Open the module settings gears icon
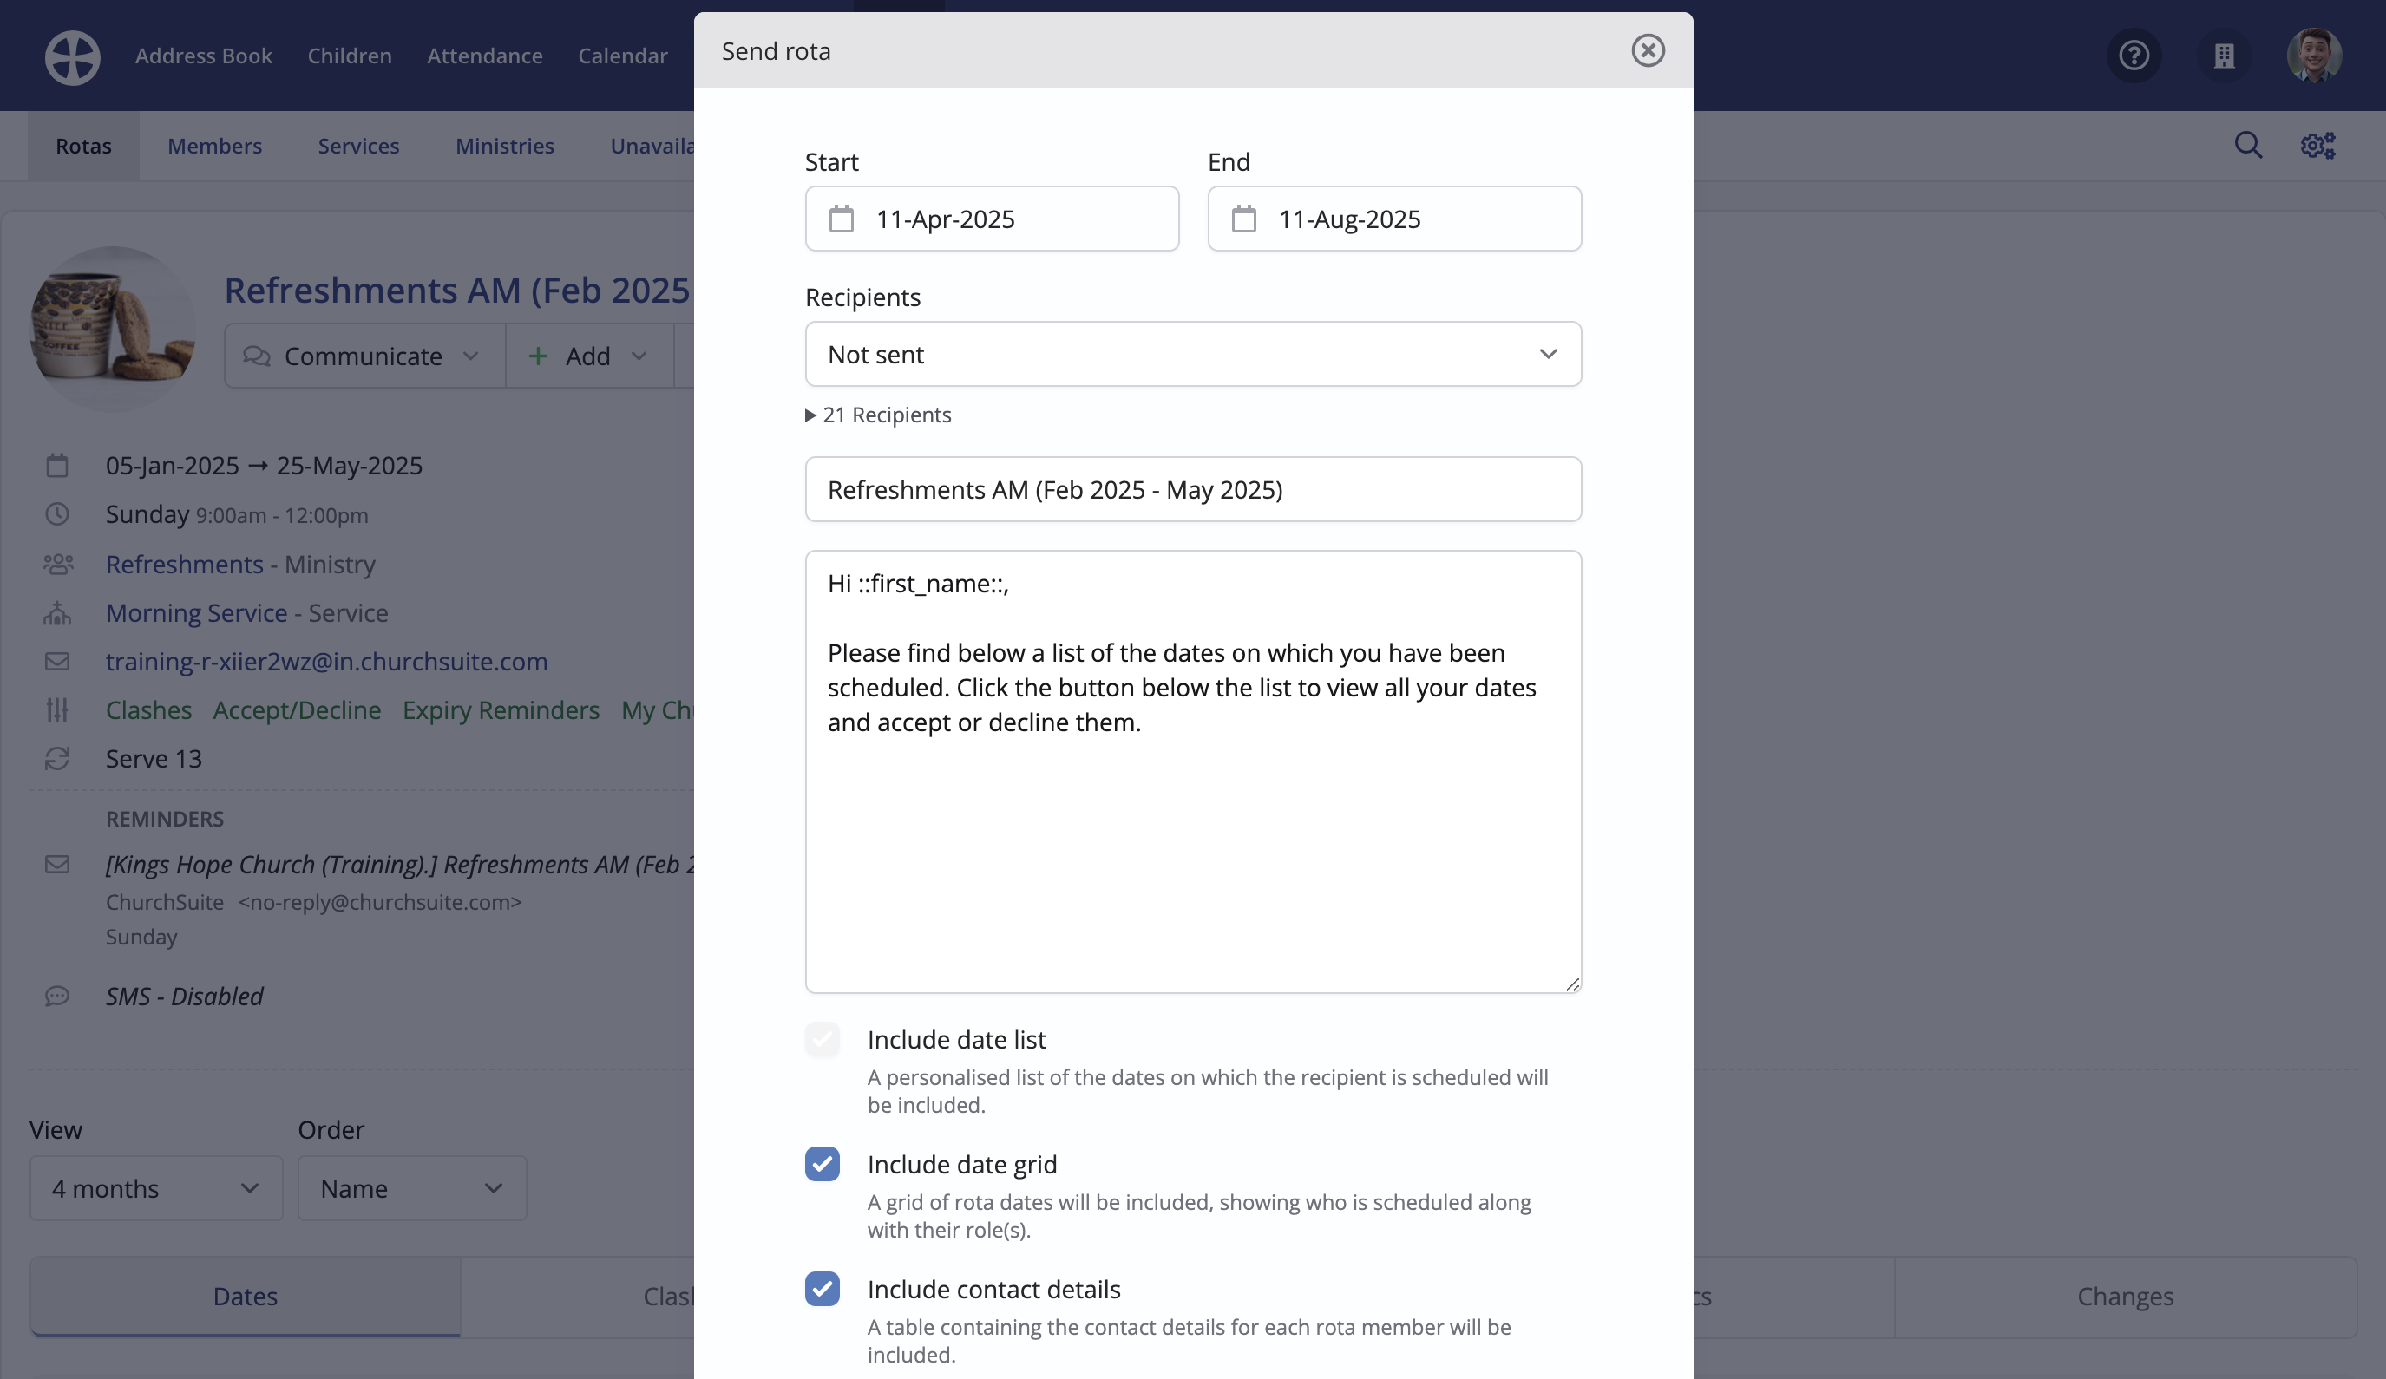Screen dimensions: 2386x1379 click(2317, 146)
